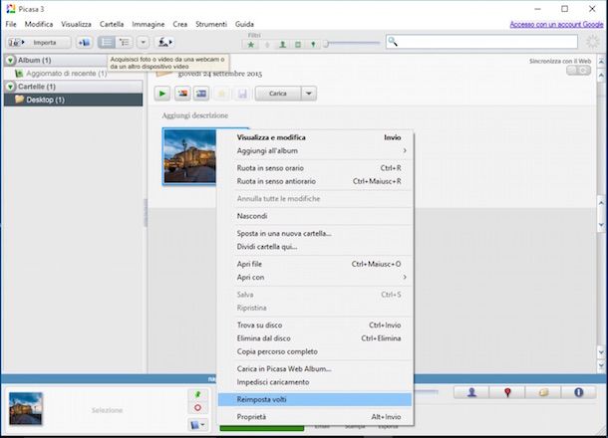Click the Importa button
This screenshot has height=438, width=608.
pos(39,43)
